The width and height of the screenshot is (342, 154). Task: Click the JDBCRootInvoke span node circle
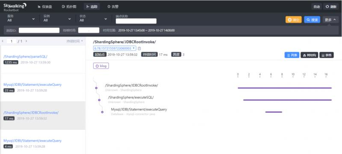[x=96, y=88]
